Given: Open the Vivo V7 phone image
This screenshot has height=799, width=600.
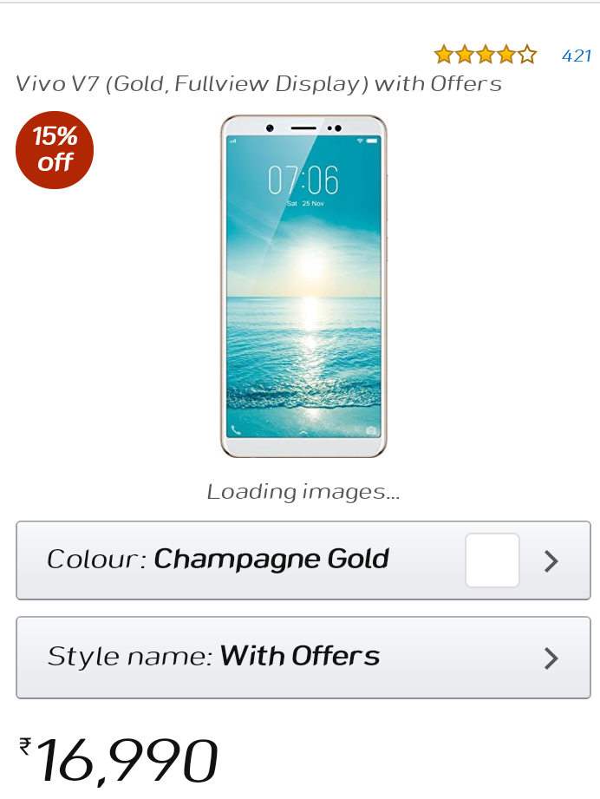Looking at the screenshot, I should [x=303, y=286].
